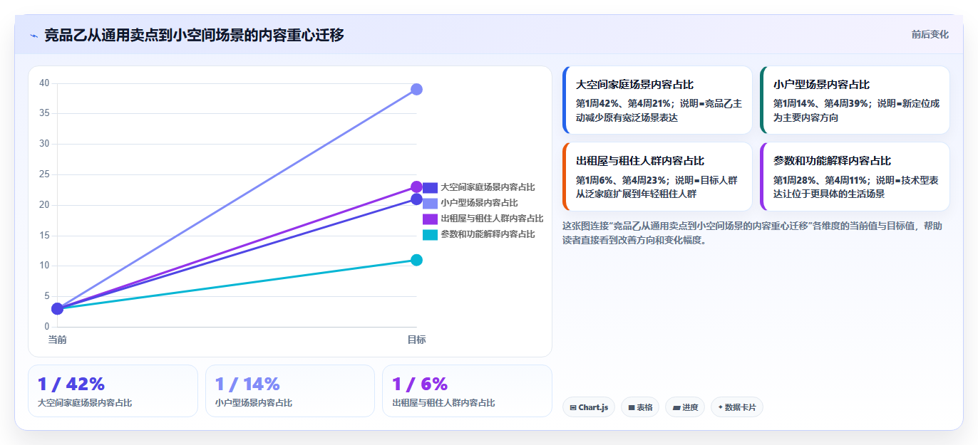Click the text 第1周42%、第4周21%
Viewport: 978px width, 445px height.
(622, 103)
